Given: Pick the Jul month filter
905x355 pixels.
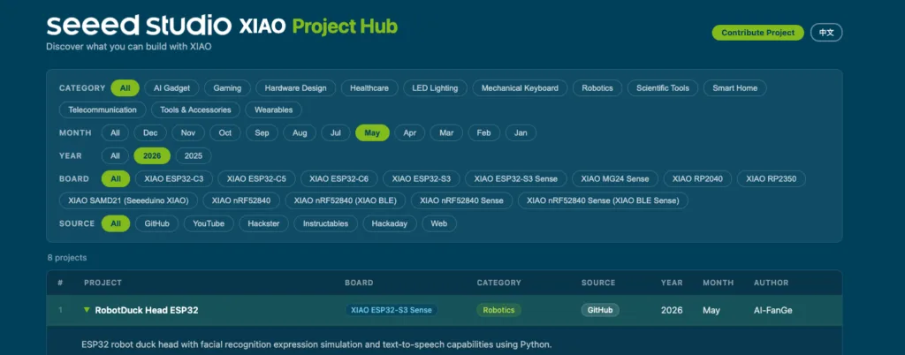Looking at the screenshot, I should point(336,133).
